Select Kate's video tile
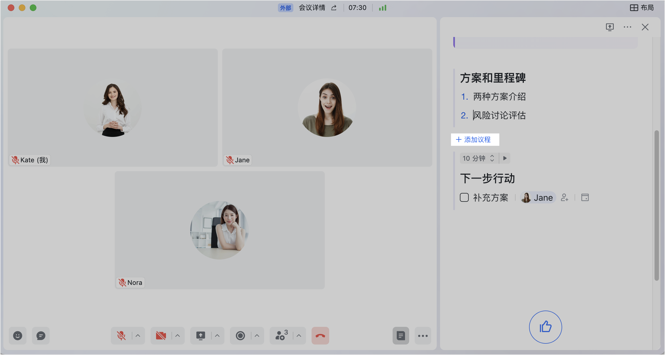The width and height of the screenshot is (665, 355). (x=113, y=108)
